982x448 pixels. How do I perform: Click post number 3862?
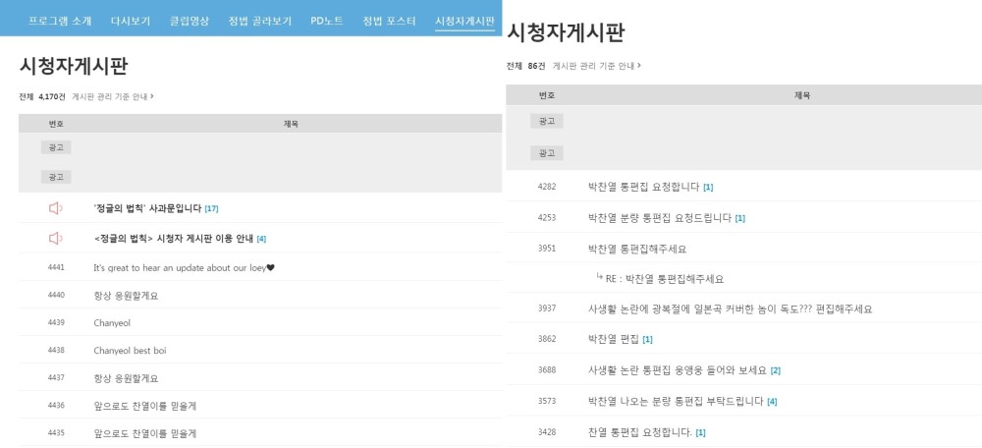click(547, 339)
